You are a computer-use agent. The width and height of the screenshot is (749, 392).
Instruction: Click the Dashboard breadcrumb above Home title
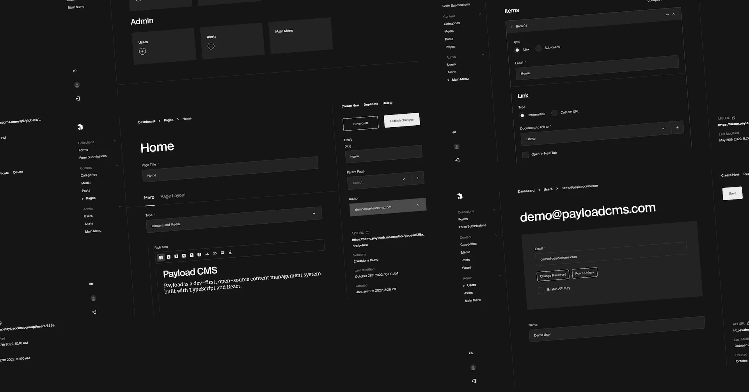(x=146, y=122)
